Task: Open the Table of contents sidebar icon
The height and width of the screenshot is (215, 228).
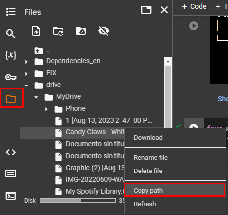Action: click(11, 12)
